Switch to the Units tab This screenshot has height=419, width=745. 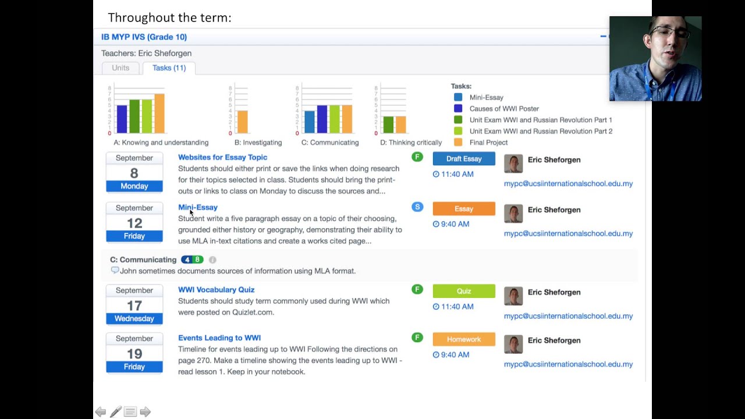point(120,68)
